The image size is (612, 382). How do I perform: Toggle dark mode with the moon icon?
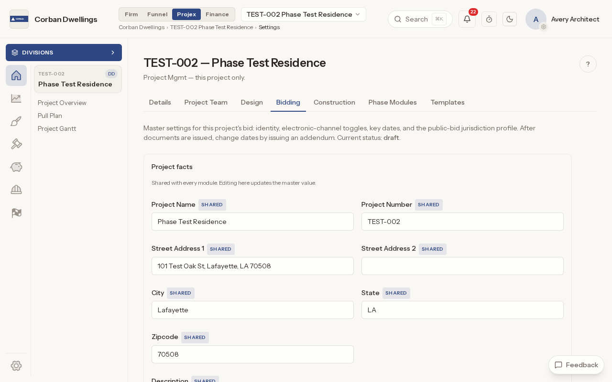coord(510,19)
